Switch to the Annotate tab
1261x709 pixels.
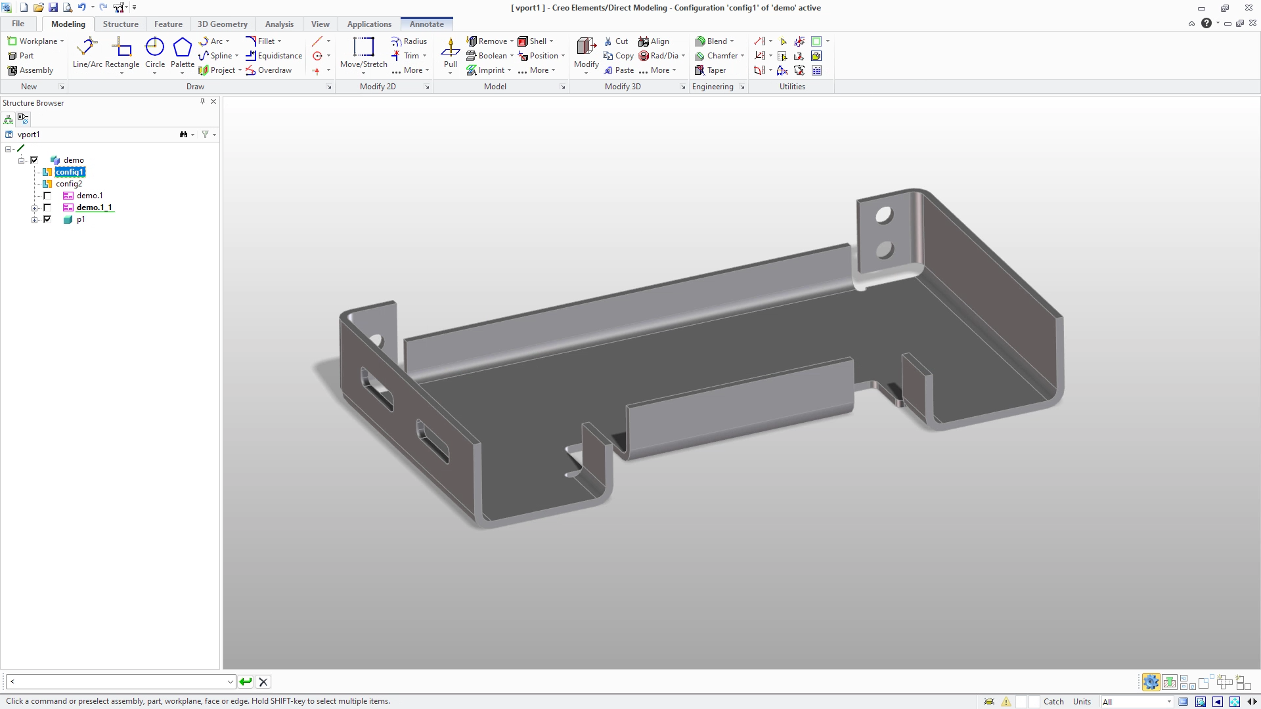pos(427,24)
